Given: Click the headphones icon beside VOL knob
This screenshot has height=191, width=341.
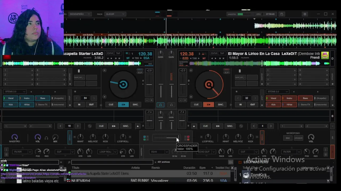Looking at the screenshot, I should click(x=46, y=138).
